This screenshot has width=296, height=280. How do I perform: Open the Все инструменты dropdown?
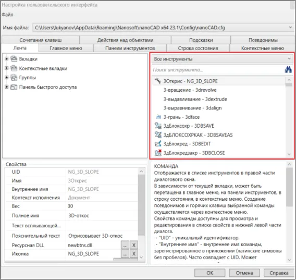coord(223,59)
